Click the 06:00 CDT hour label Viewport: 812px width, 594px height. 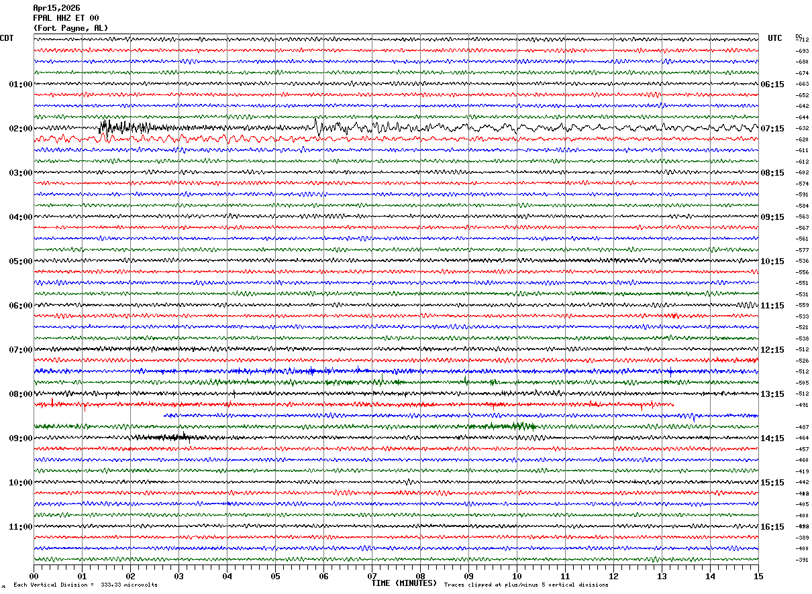20,306
